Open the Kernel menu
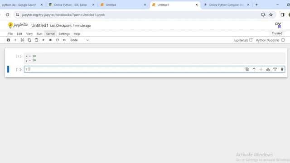The height and width of the screenshot is (163, 290). tap(50, 34)
